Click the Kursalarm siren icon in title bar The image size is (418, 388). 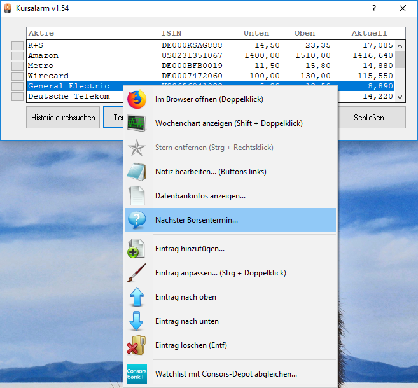(8, 8)
